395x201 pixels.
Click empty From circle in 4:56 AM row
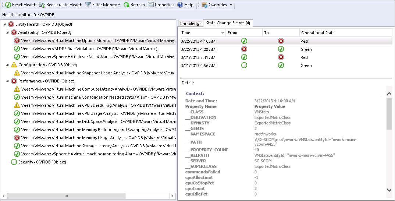244,65
